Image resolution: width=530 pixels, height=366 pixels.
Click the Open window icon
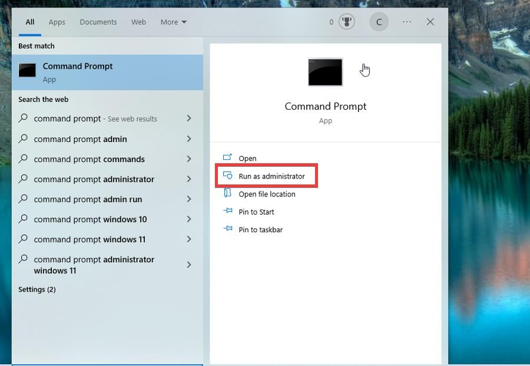point(227,157)
